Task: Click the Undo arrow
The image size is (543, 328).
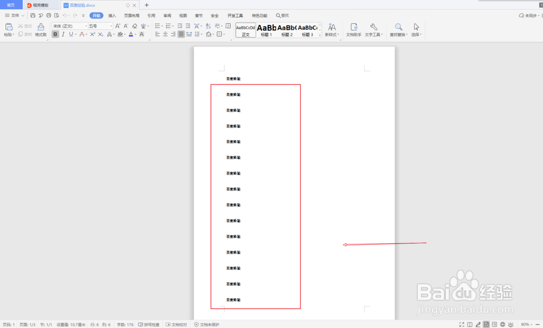Action: [x=65, y=16]
